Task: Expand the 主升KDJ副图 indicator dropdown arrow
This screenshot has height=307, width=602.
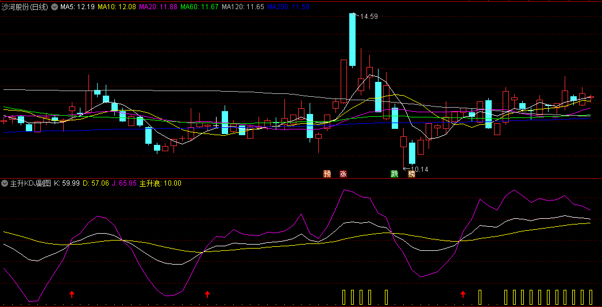Action: point(5,183)
